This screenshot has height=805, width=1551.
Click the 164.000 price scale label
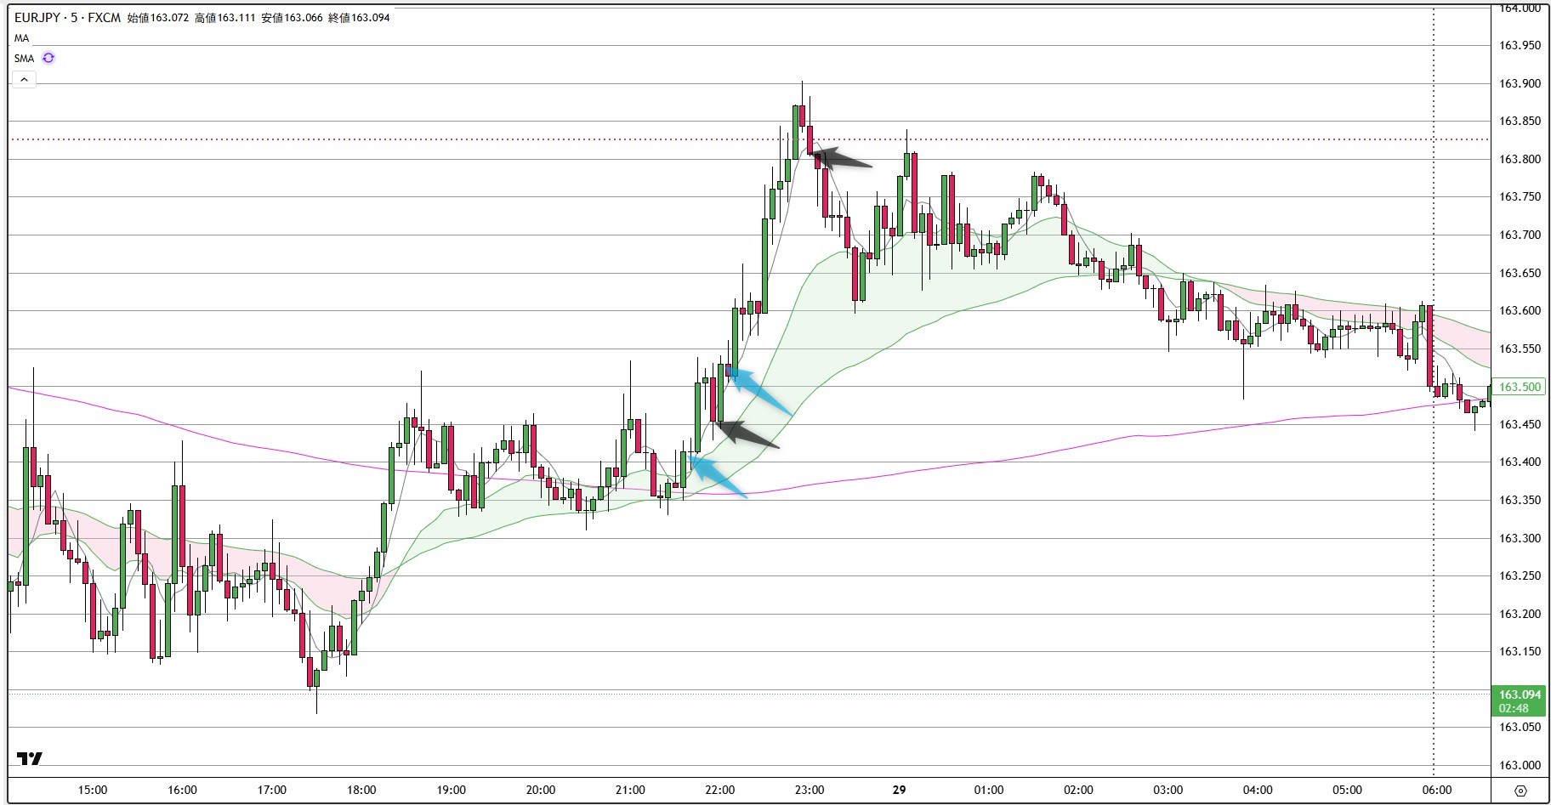coord(1520,9)
